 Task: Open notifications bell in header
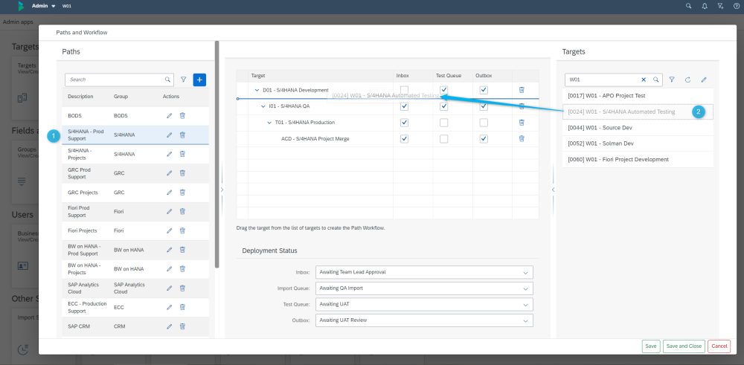click(x=704, y=6)
